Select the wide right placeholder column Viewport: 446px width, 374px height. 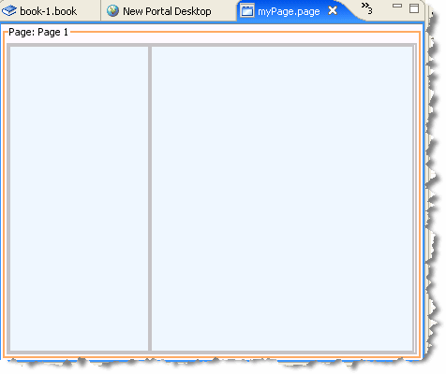(x=282, y=198)
